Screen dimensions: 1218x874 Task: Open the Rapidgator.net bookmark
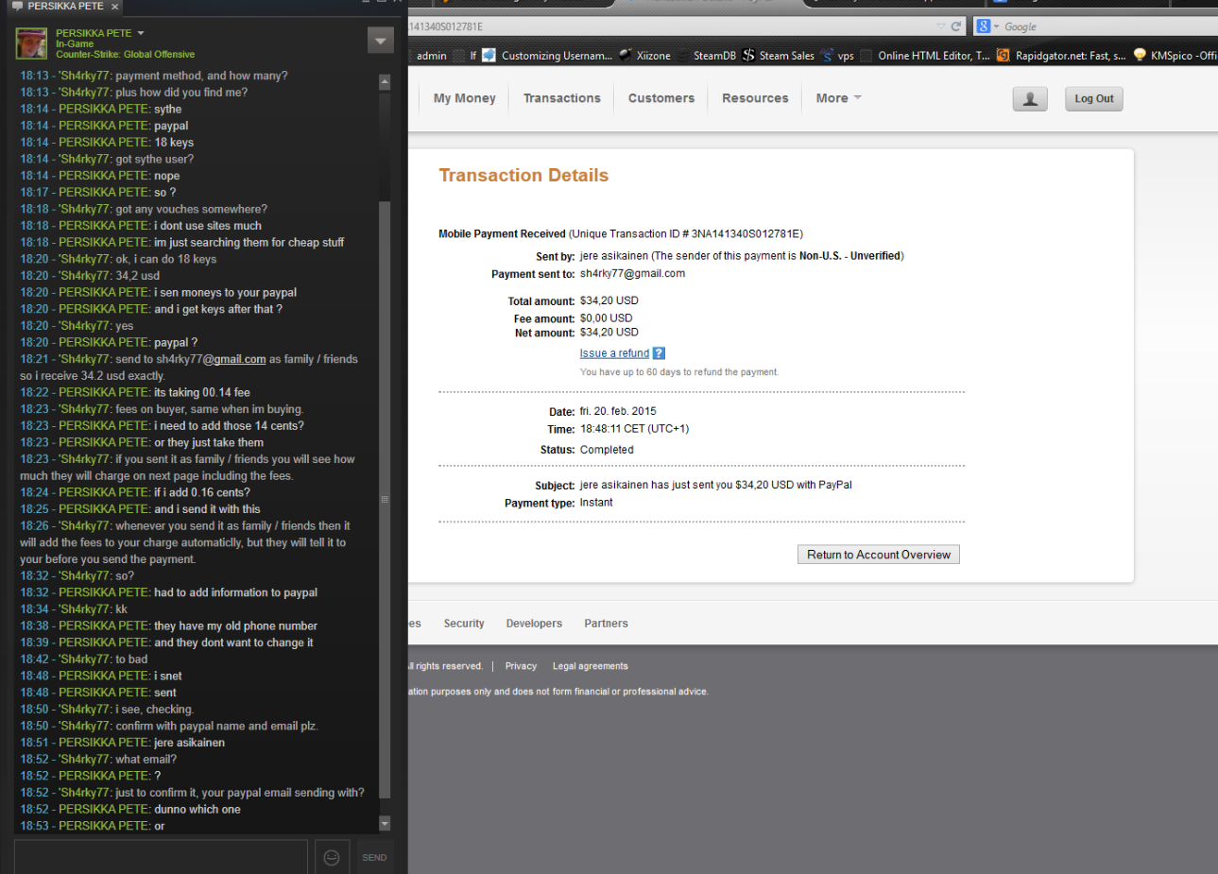pyautogui.click(x=1061, y=56)
